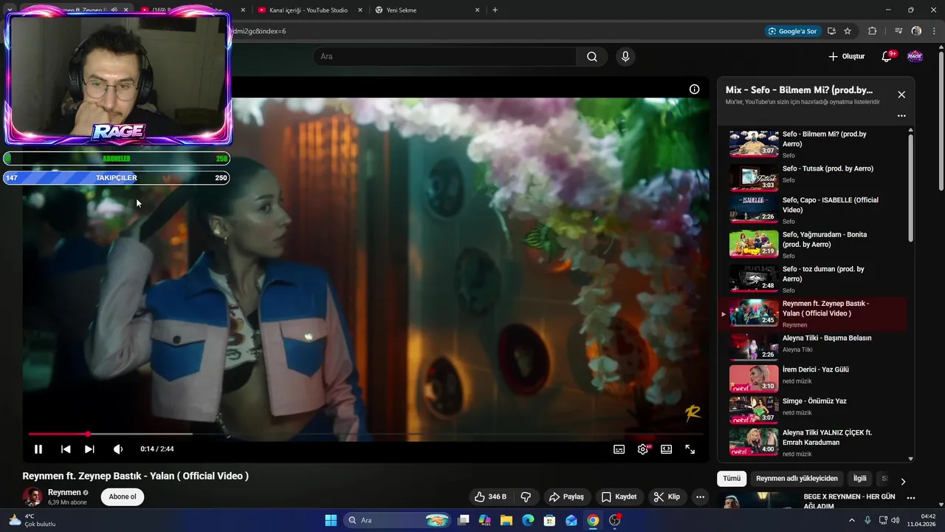Bookmark this page with star icon
The height and width of the screenshot is (532, 945).
tap(848, 31)
